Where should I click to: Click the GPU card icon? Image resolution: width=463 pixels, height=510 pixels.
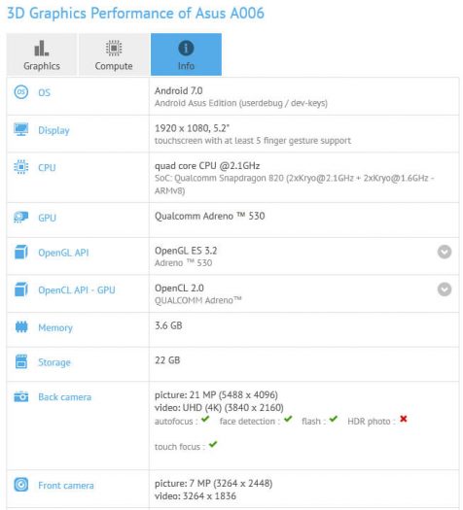coord(21,218)
